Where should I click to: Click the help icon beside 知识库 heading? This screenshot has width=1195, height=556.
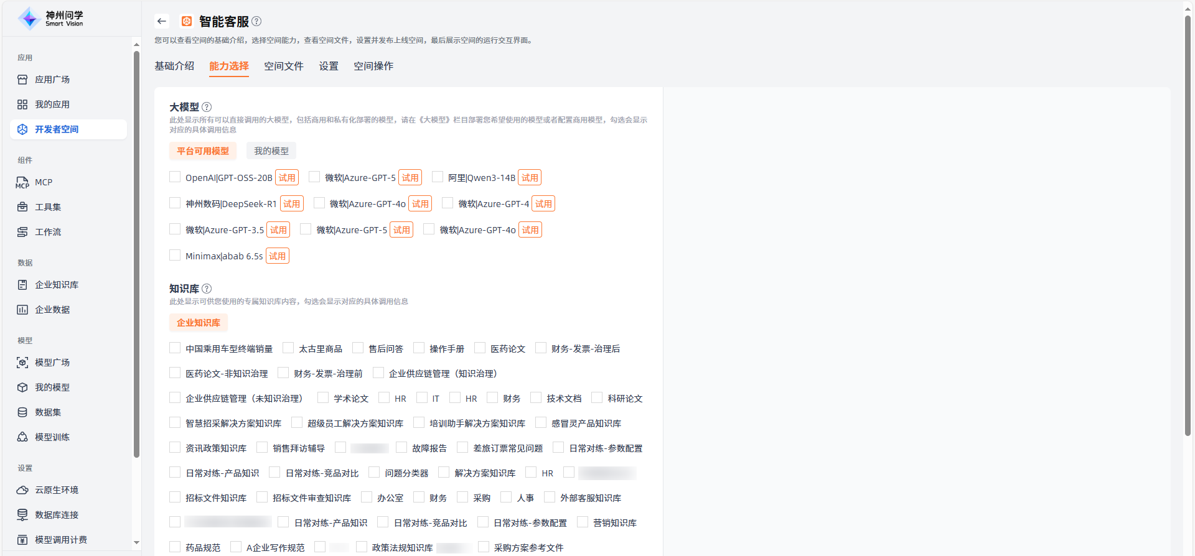click(207, 289)
